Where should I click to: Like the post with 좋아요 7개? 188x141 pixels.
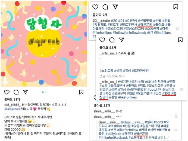tap(95, 7)
